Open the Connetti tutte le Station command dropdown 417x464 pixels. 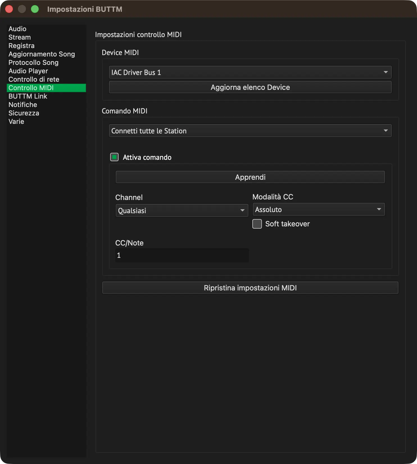[250, 131]
